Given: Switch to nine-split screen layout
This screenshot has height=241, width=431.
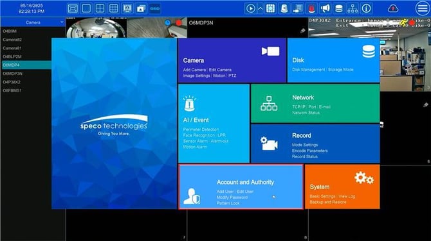Looking at the screenshot, I should [113, 8].
